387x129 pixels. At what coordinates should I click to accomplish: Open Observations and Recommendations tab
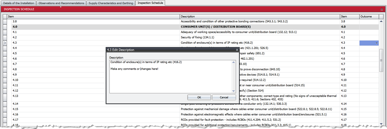click(62, 3)
